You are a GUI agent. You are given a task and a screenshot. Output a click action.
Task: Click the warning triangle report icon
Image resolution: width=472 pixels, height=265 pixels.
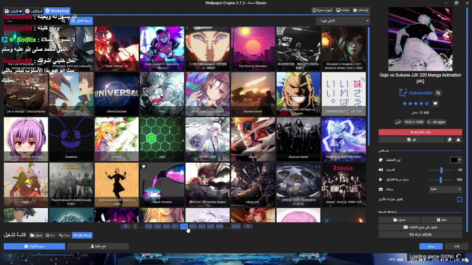click(458, 140)
